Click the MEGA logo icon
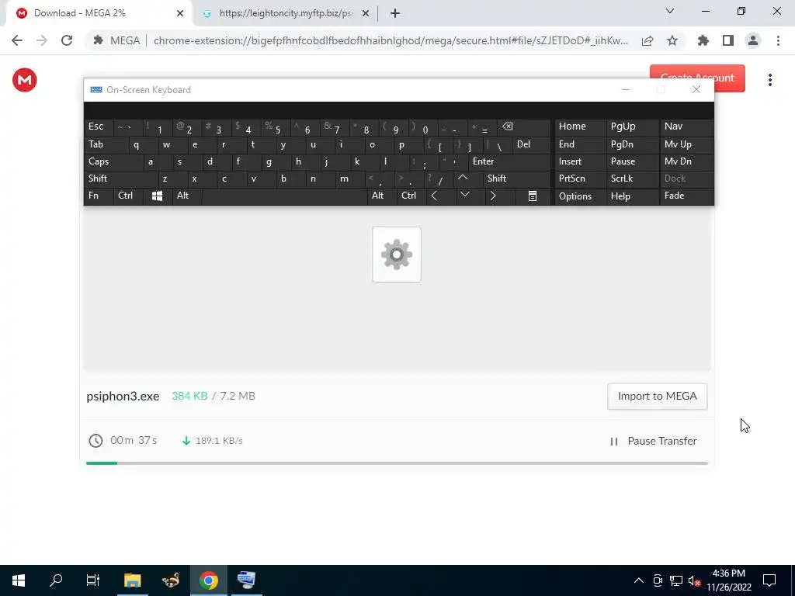This screenshot has height=596, width=795. pyautogui.click(x=24, y=80)
